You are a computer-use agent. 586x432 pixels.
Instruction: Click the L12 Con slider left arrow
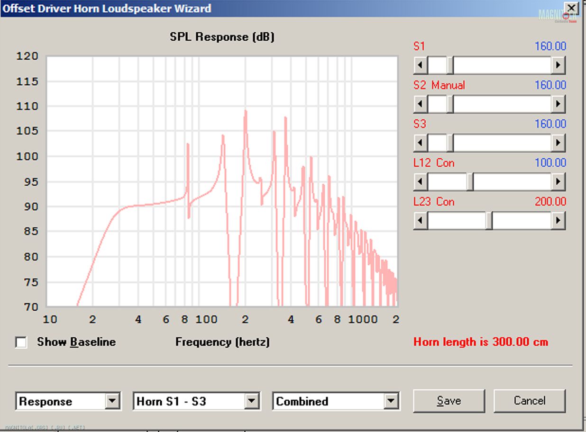tap(420, 181)
